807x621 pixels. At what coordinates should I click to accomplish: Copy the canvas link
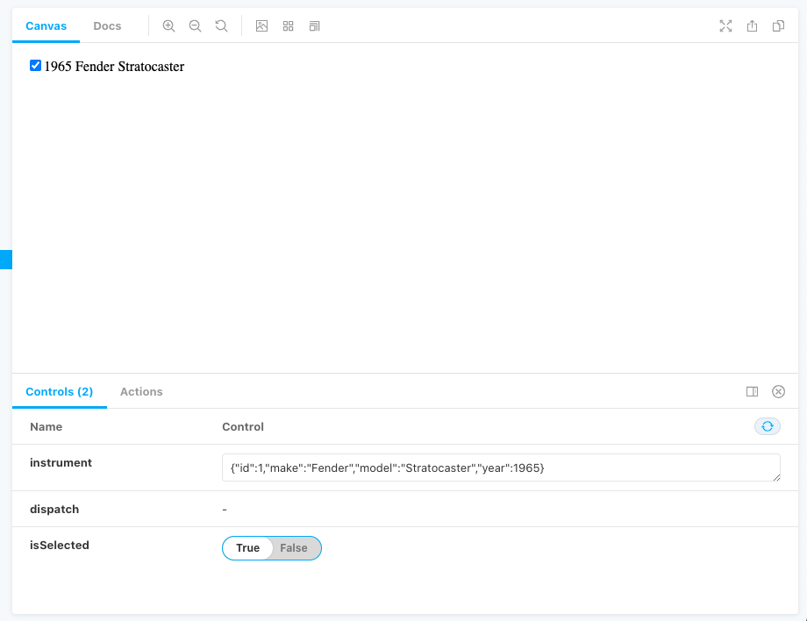click(778, 25)
